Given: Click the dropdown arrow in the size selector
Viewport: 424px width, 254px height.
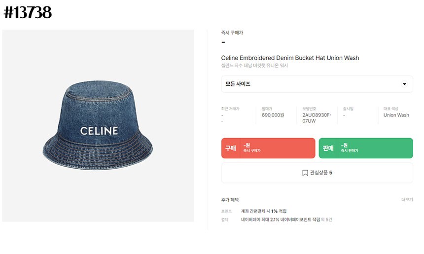Looking at the screenshot, I should pos(404,84).
